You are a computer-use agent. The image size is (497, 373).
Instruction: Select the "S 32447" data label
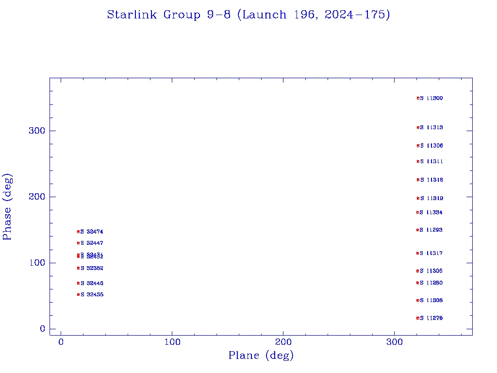tap(92, 243)
